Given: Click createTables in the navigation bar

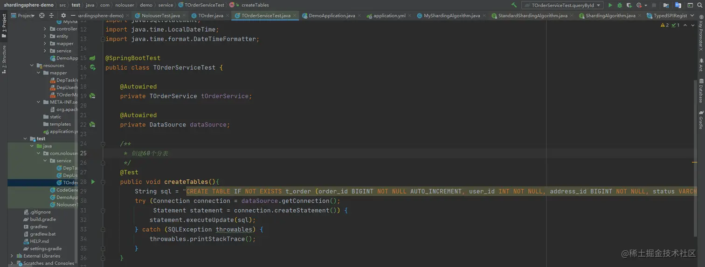Looking at the screenshot, I should click(x=255, y=5).
